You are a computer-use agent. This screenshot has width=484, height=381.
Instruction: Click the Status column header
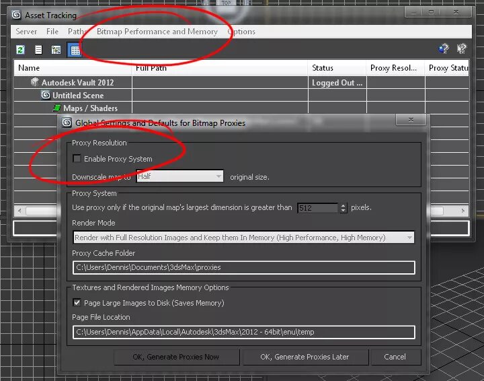point(337,68)
